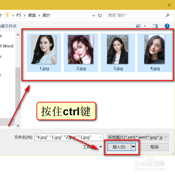Click the navigation pane scrollbar thumb
The width and height of the screenshot is (175, 175).
click(18, 88)
